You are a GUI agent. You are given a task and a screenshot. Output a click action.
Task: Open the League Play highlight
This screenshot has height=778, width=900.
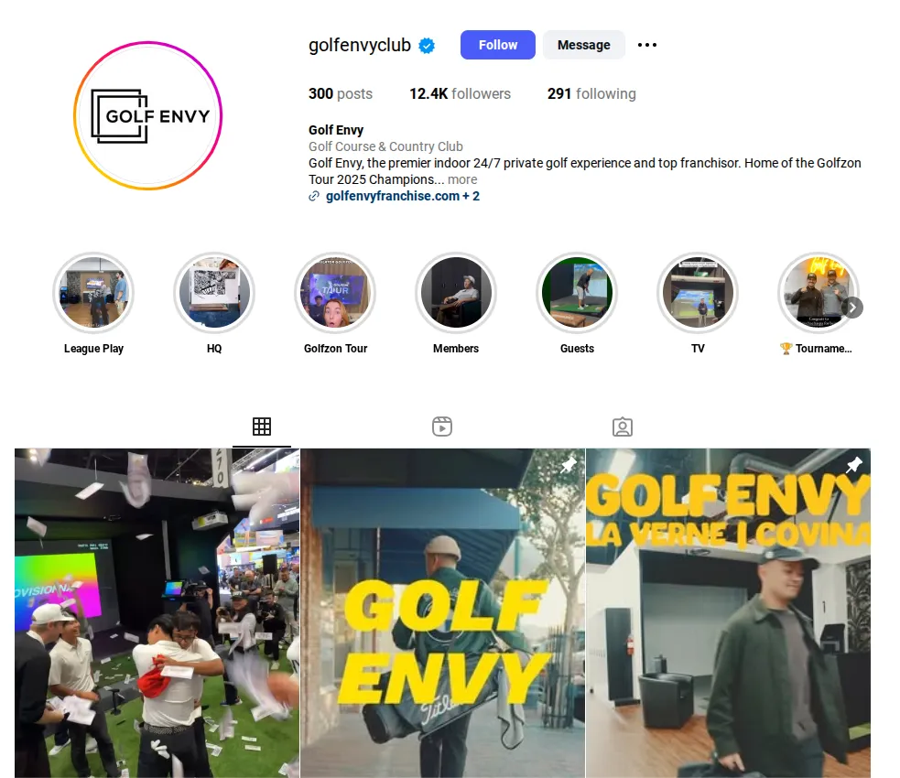coord(93,293)
